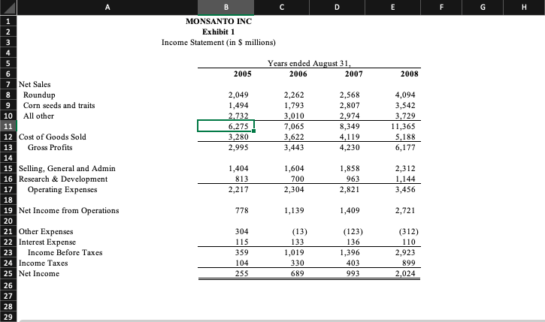This screenshot has height=322, width=545.
Task: Click the fill handle of cell B11
Action: [254, 131]
